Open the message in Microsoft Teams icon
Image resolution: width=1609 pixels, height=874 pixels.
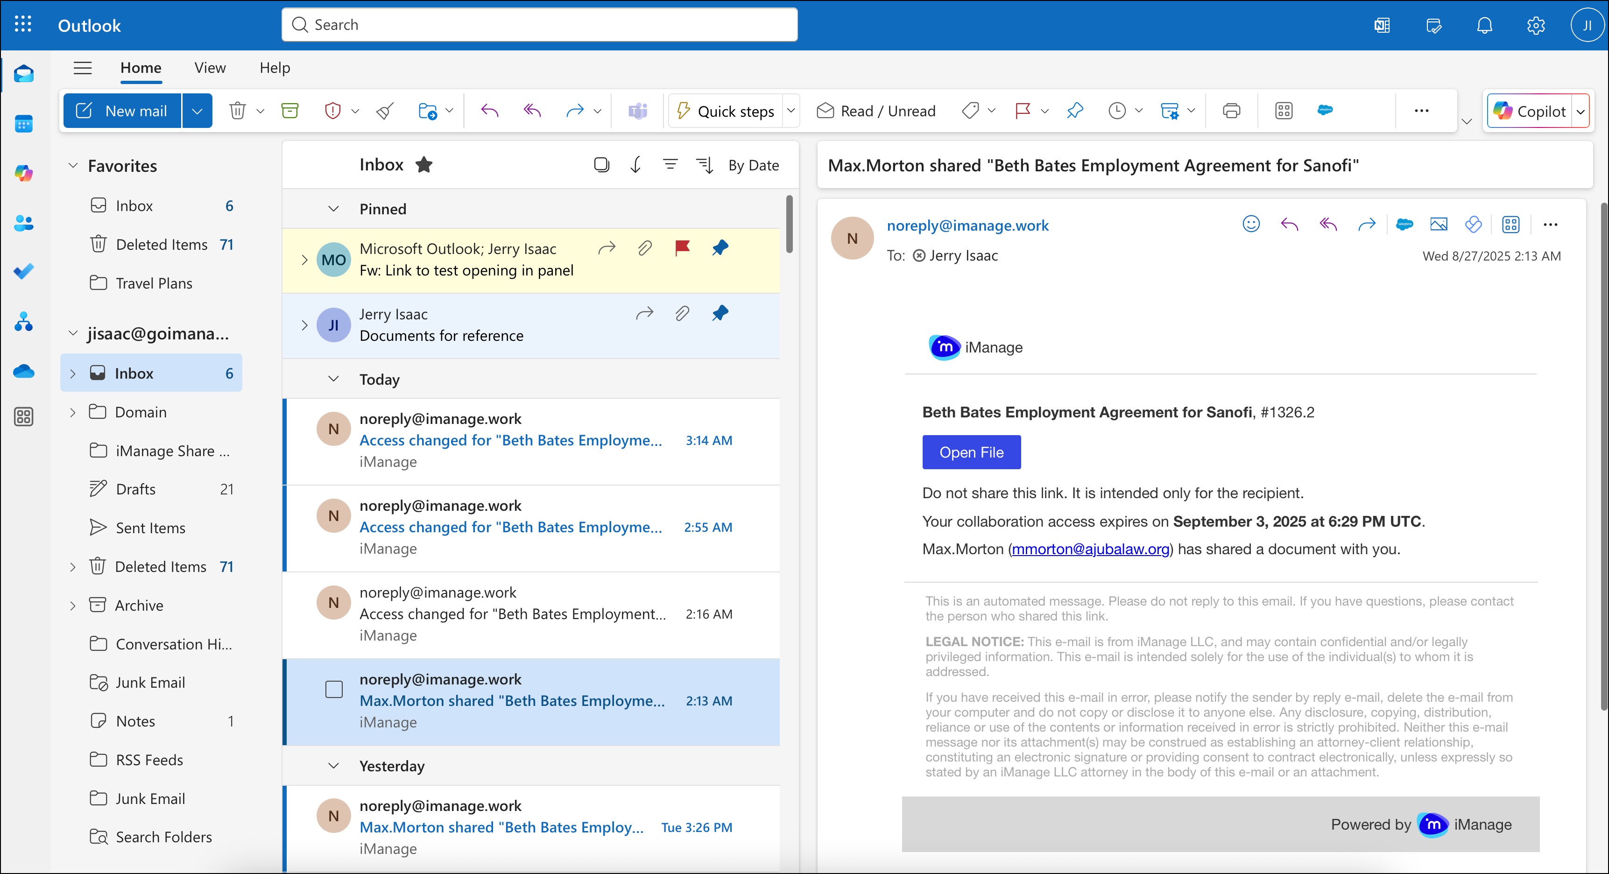pyautogui.click(x=637, y=111)
